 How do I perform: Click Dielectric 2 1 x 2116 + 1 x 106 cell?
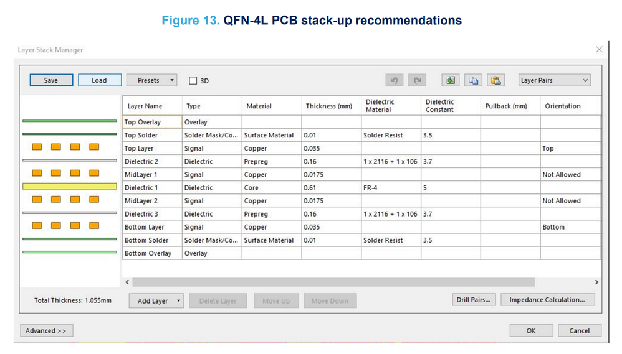coord(391,161)
